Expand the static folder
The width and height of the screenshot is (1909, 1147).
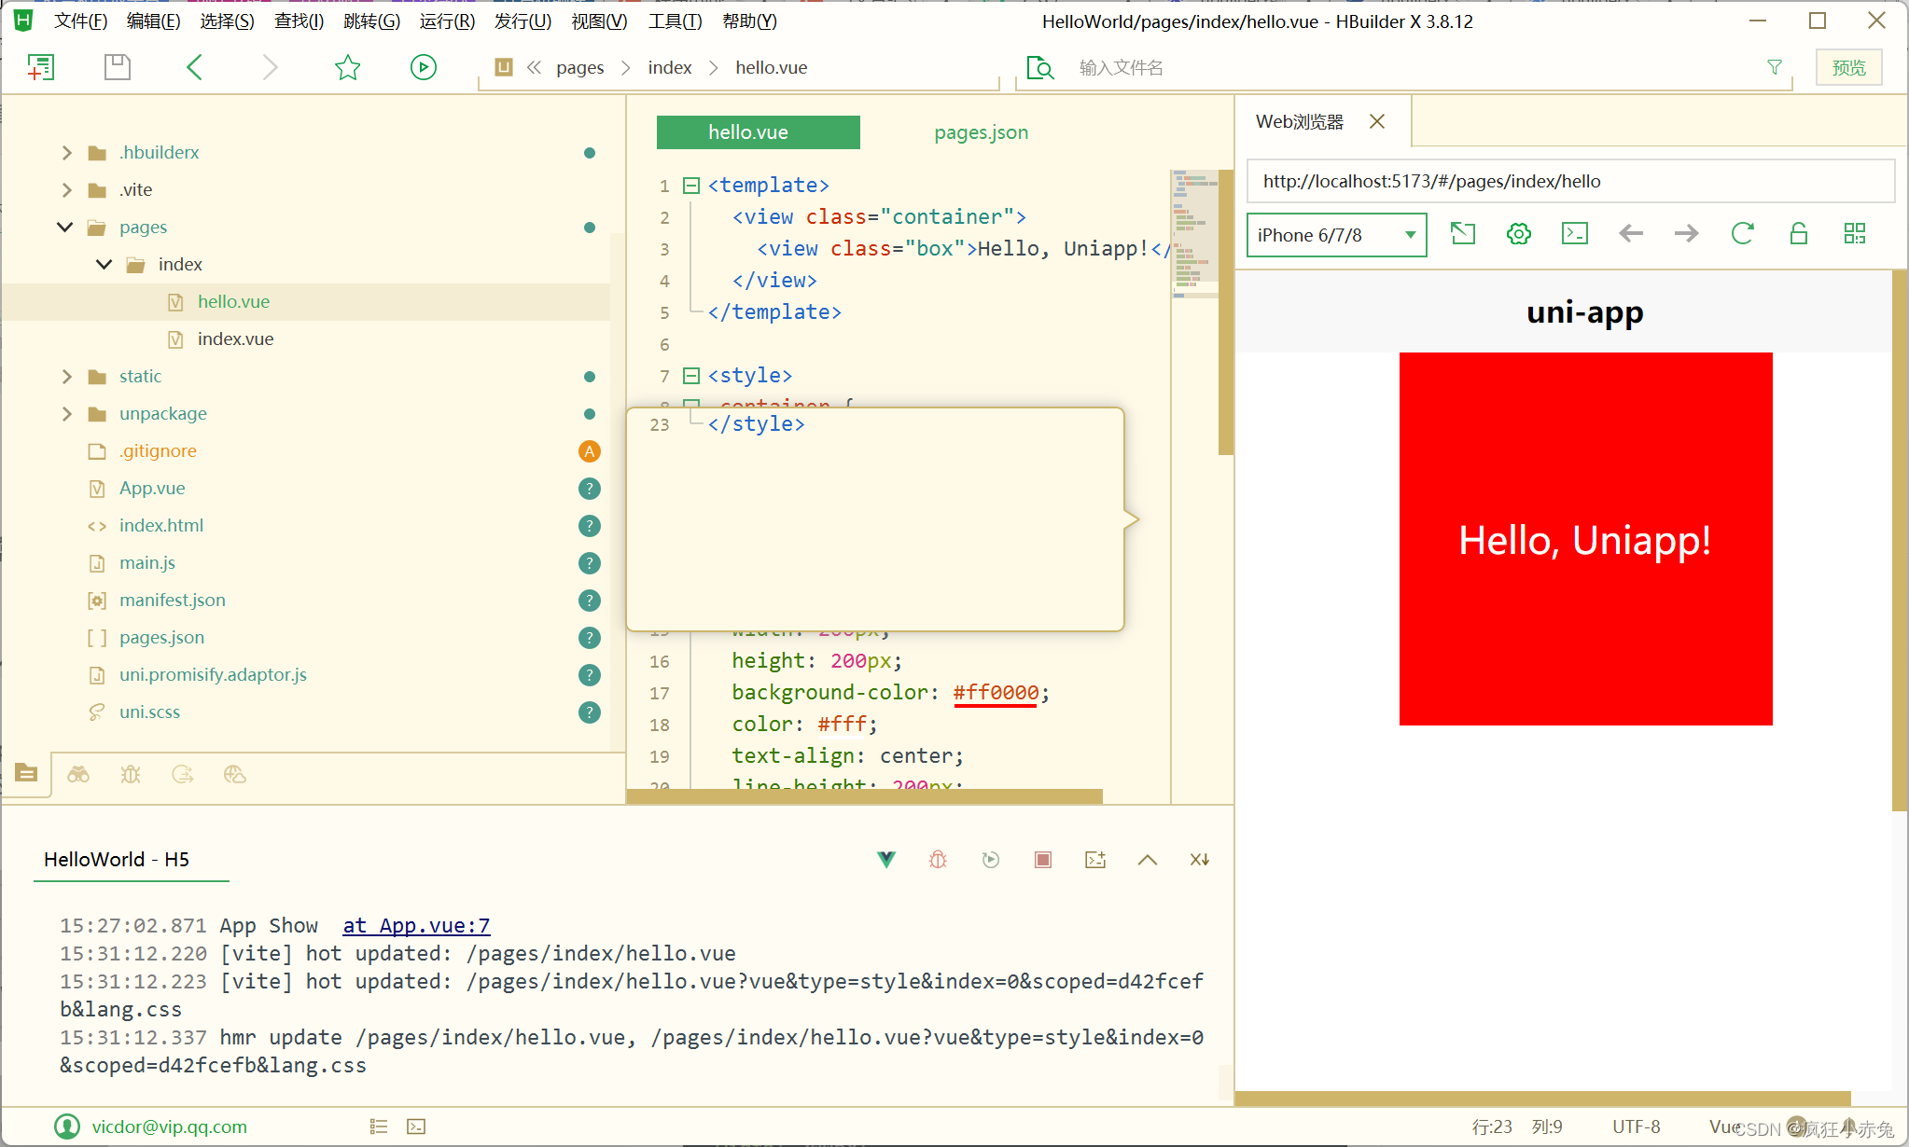tap(66, 376)
